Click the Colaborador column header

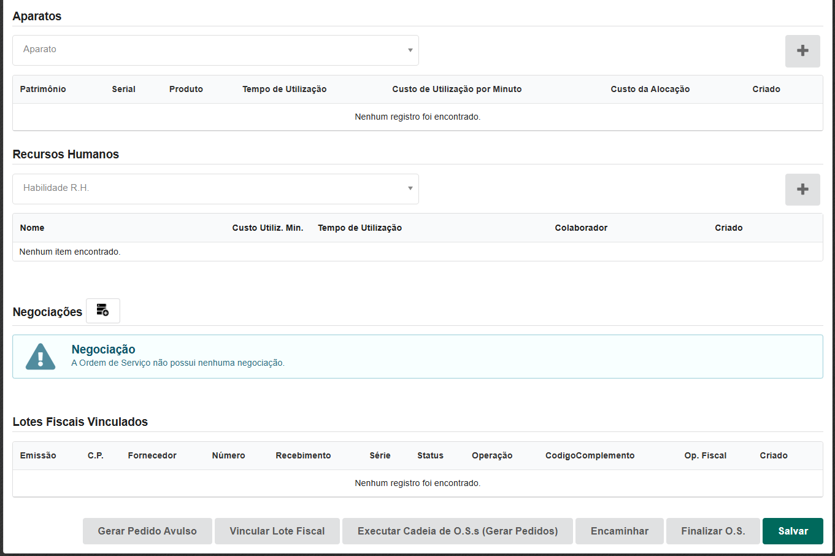point(581,228)
